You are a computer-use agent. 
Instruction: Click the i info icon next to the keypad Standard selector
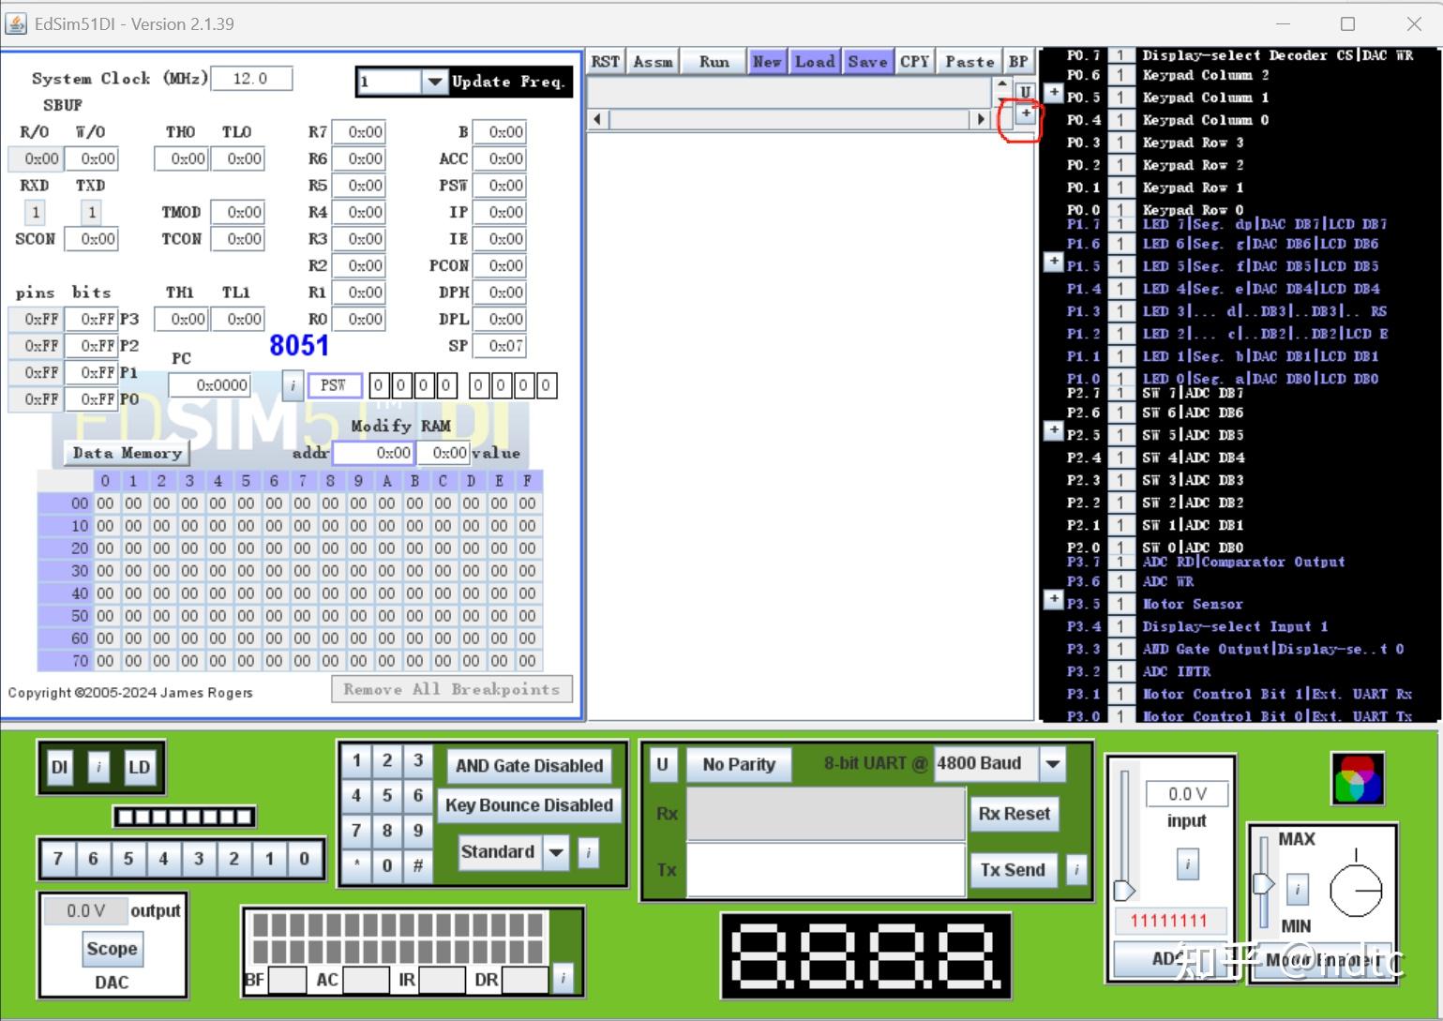589,853
